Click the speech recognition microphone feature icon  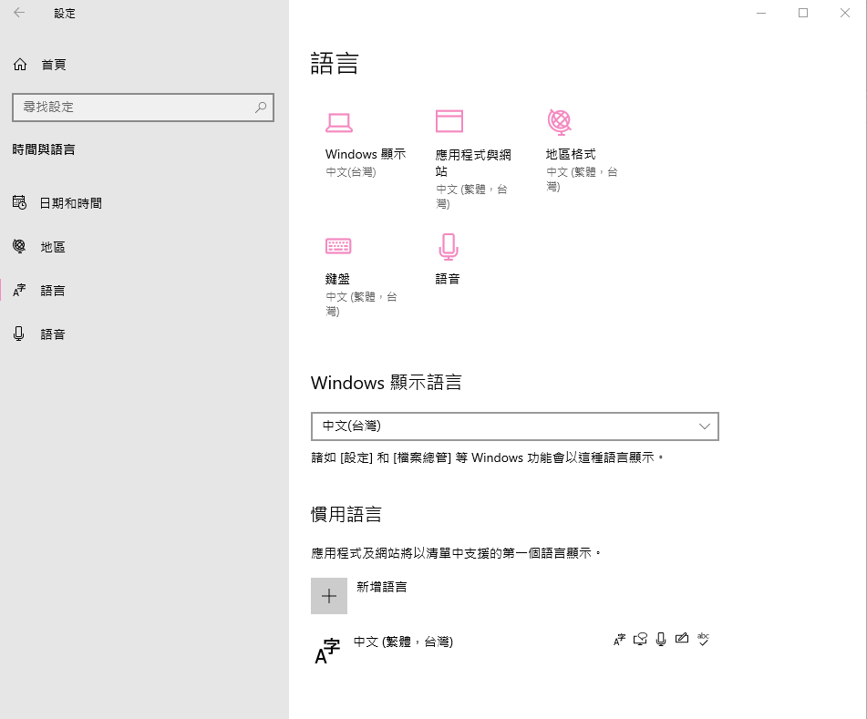(661, 640)
